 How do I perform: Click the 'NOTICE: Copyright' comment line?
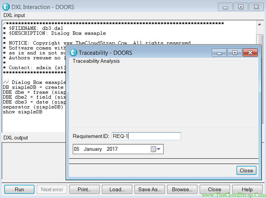click(x=97, y=43)
